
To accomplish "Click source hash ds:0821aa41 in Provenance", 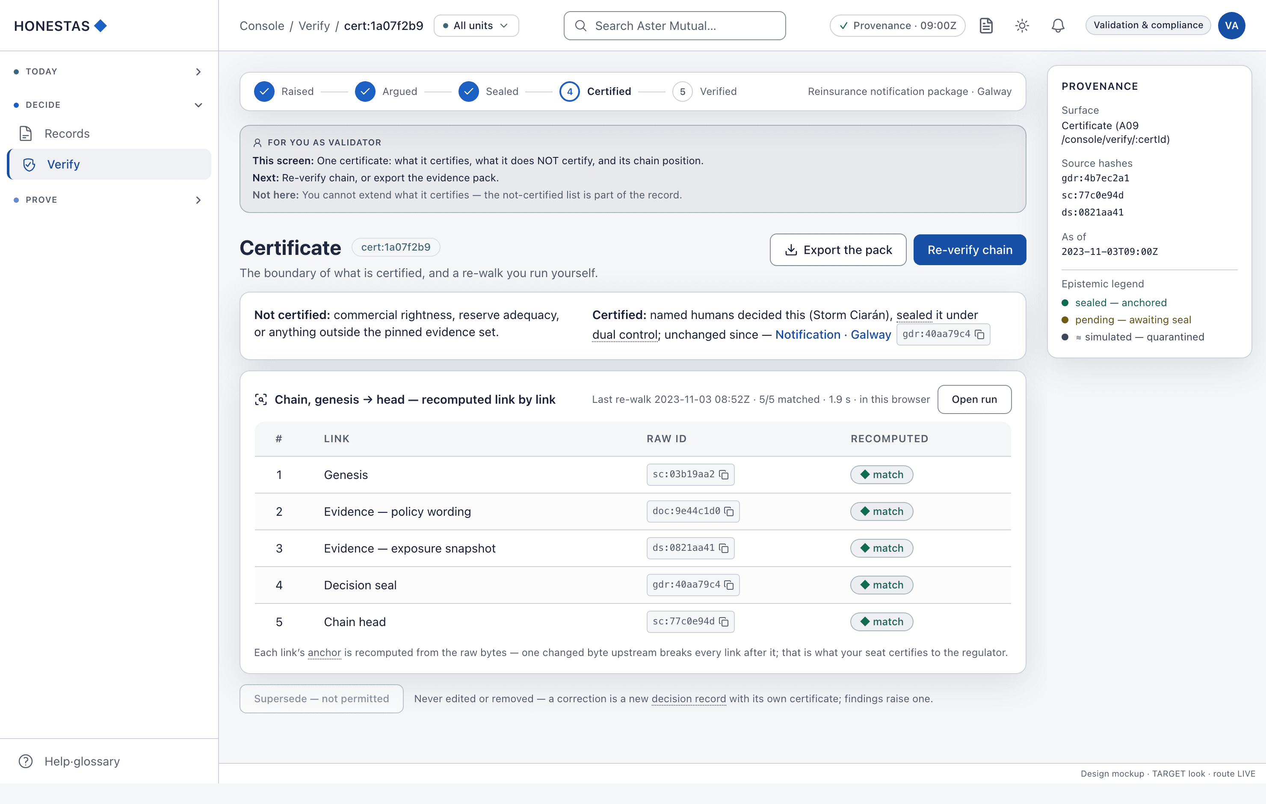I will 1092,213.
